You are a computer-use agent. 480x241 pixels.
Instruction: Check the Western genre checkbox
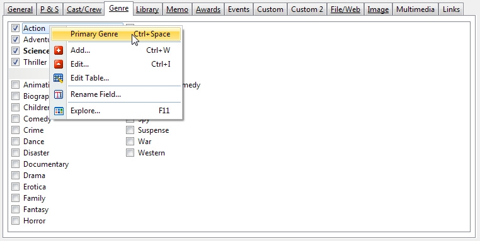130,153
